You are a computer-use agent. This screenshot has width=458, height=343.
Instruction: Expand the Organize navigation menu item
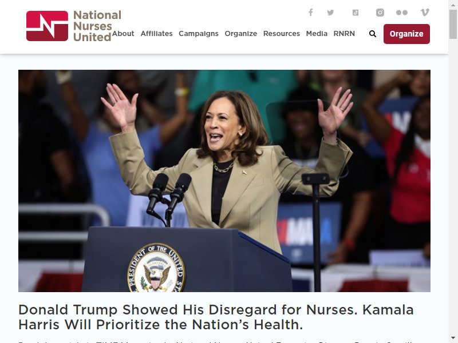240,34
